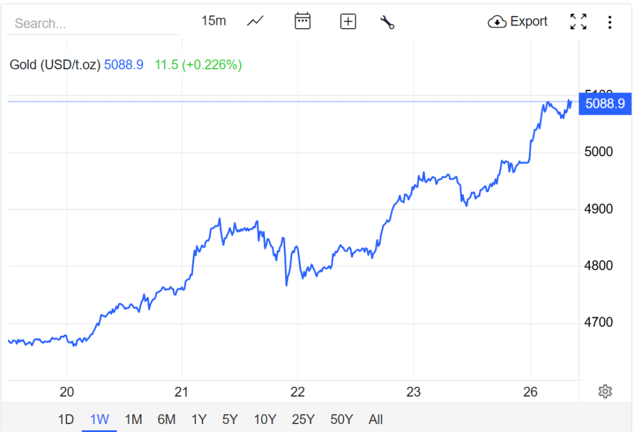This screenshot has width=635, height=432.
Task: Select the 1D time range tab
Action: (66, 420)
